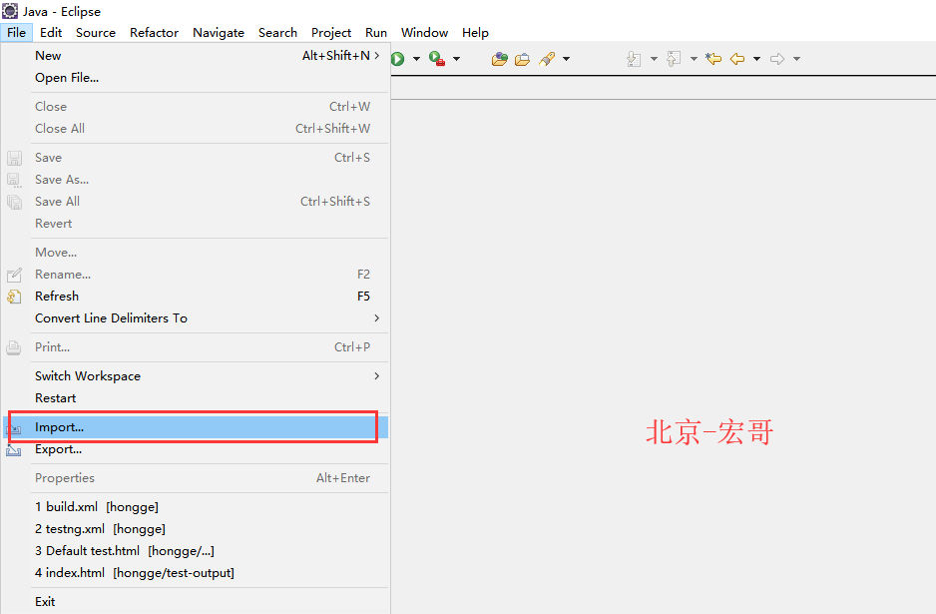Select Rename... in the File menu
The width and height of the screenshot is (936, 614).
coord(196,275)
